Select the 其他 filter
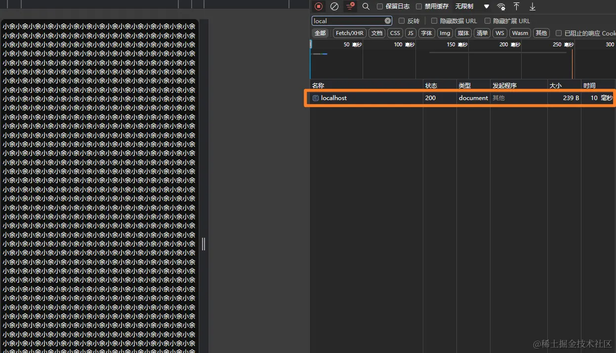This screenshot has height=353, width=616. click(x=541, y=33)
